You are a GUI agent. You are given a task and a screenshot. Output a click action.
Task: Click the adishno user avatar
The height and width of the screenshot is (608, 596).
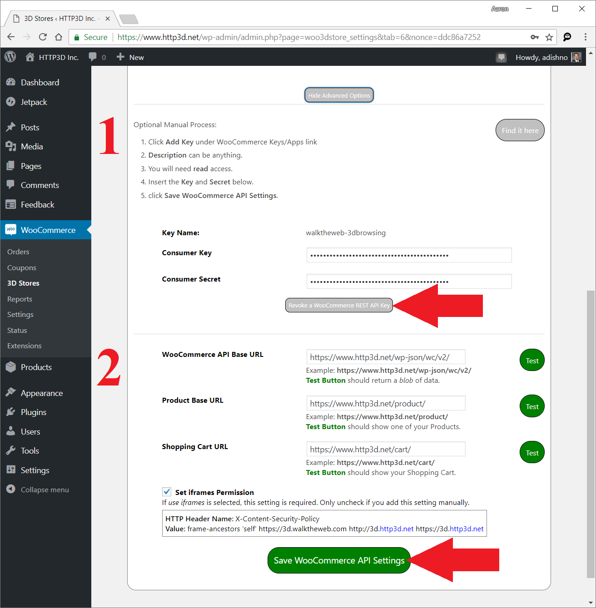click(x=576, y=57)
